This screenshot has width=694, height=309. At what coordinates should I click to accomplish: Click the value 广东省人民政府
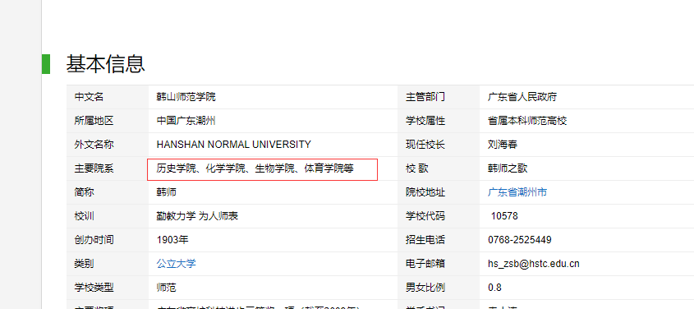522,96
